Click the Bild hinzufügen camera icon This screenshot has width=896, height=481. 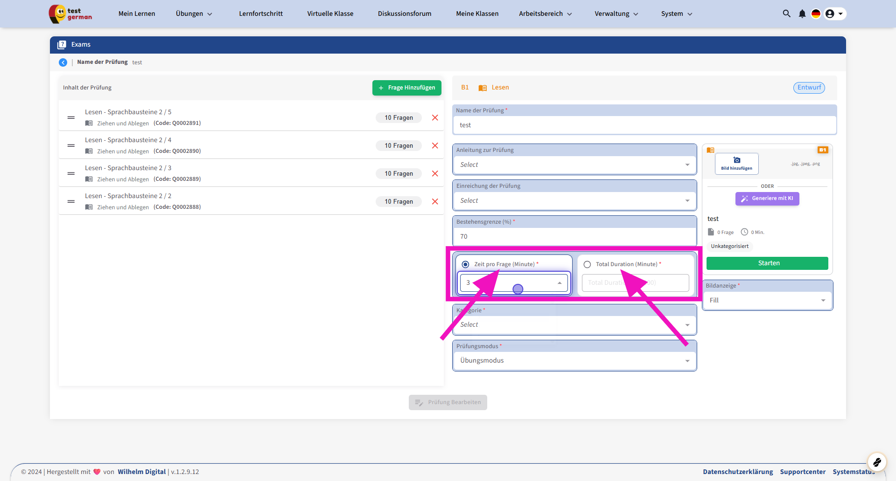coord(736,160)
